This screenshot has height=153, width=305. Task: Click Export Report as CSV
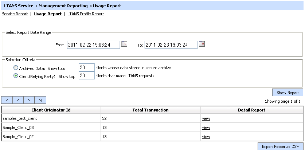click(280, 146)
